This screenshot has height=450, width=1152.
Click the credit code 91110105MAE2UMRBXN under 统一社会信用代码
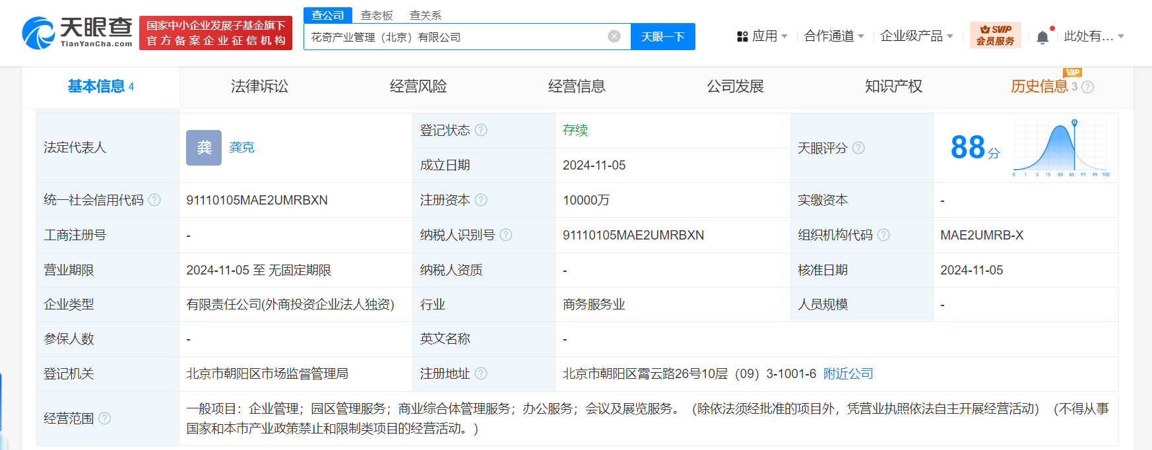point(257,200)
